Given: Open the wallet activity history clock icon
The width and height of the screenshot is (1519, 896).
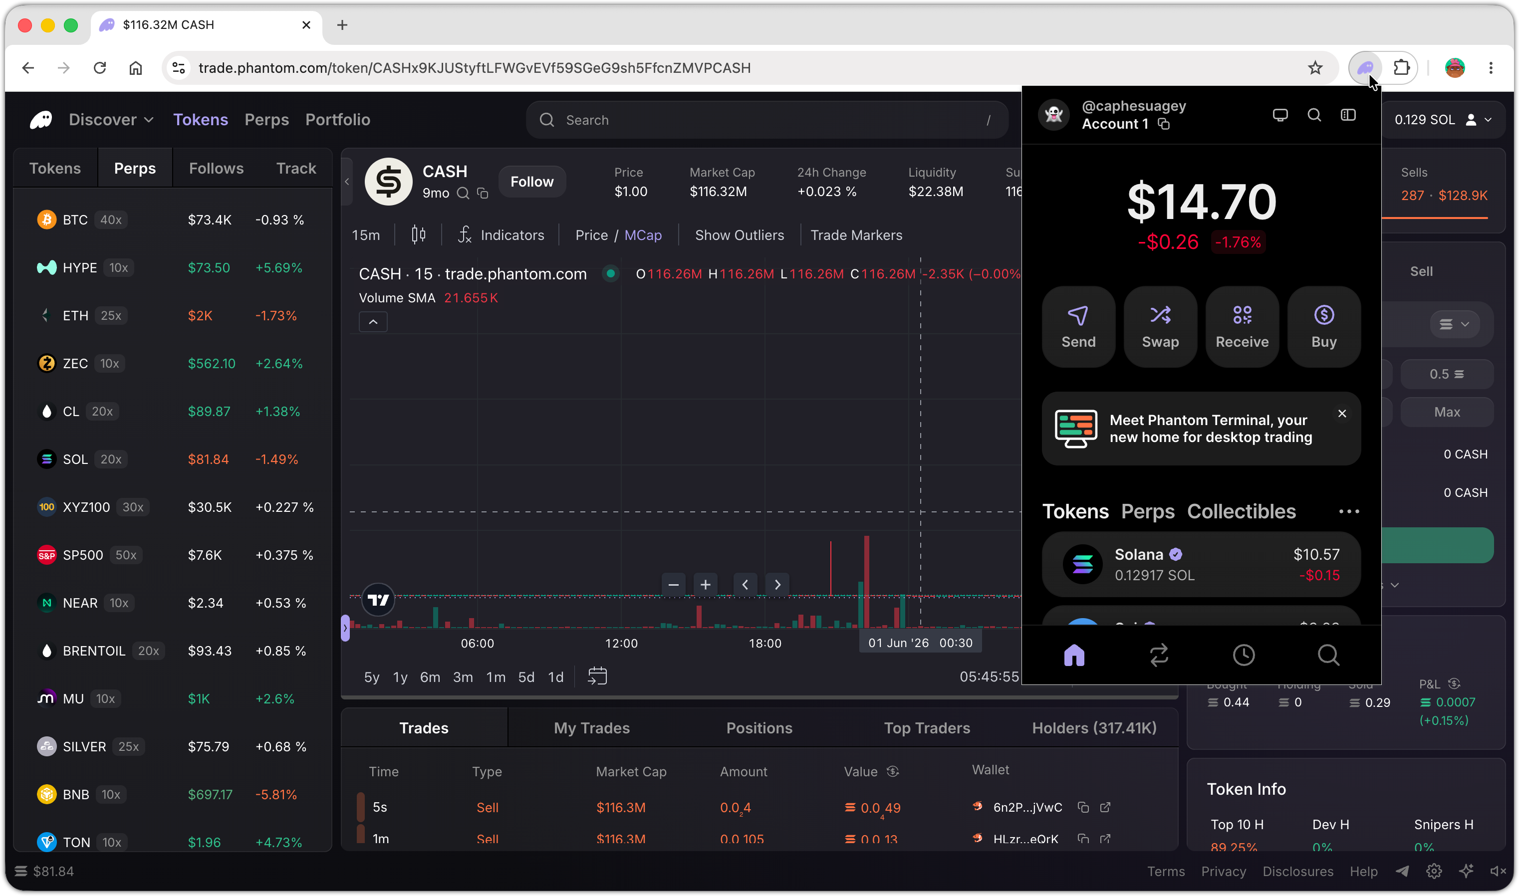Looking at the screenshot, I should pyautogui.click(x=1243, y=655).
